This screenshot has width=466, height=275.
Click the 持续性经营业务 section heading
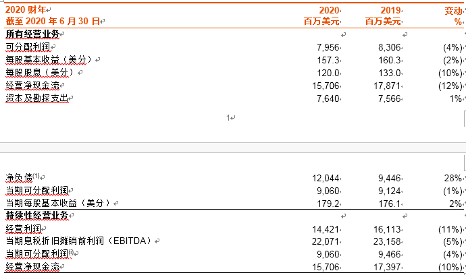click(x=37, y=216)
